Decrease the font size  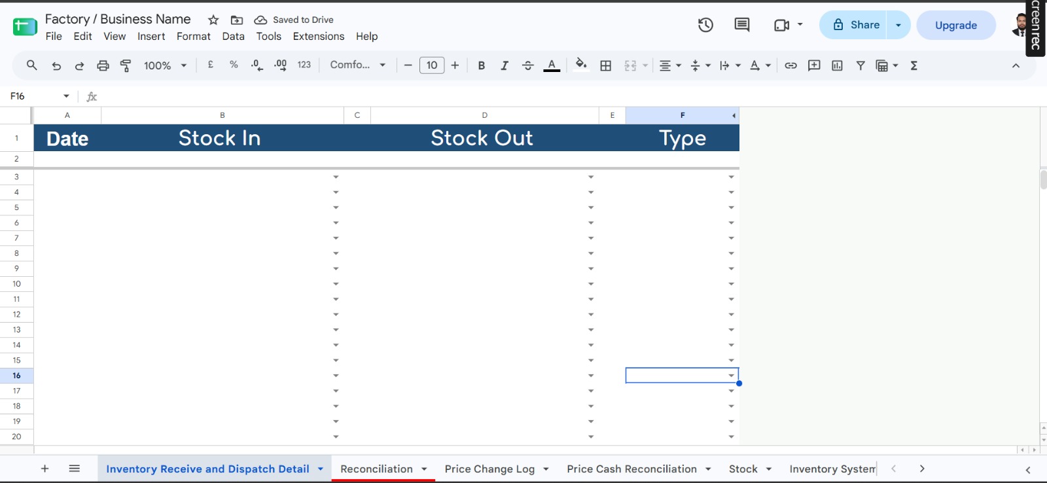pyautogui.click(x=408, y=65)
